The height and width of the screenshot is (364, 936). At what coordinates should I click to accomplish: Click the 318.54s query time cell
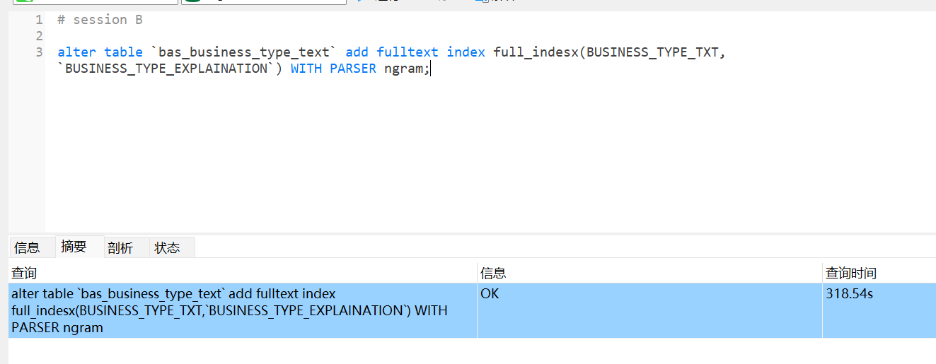pyautogui.click(x=849, y=293)
